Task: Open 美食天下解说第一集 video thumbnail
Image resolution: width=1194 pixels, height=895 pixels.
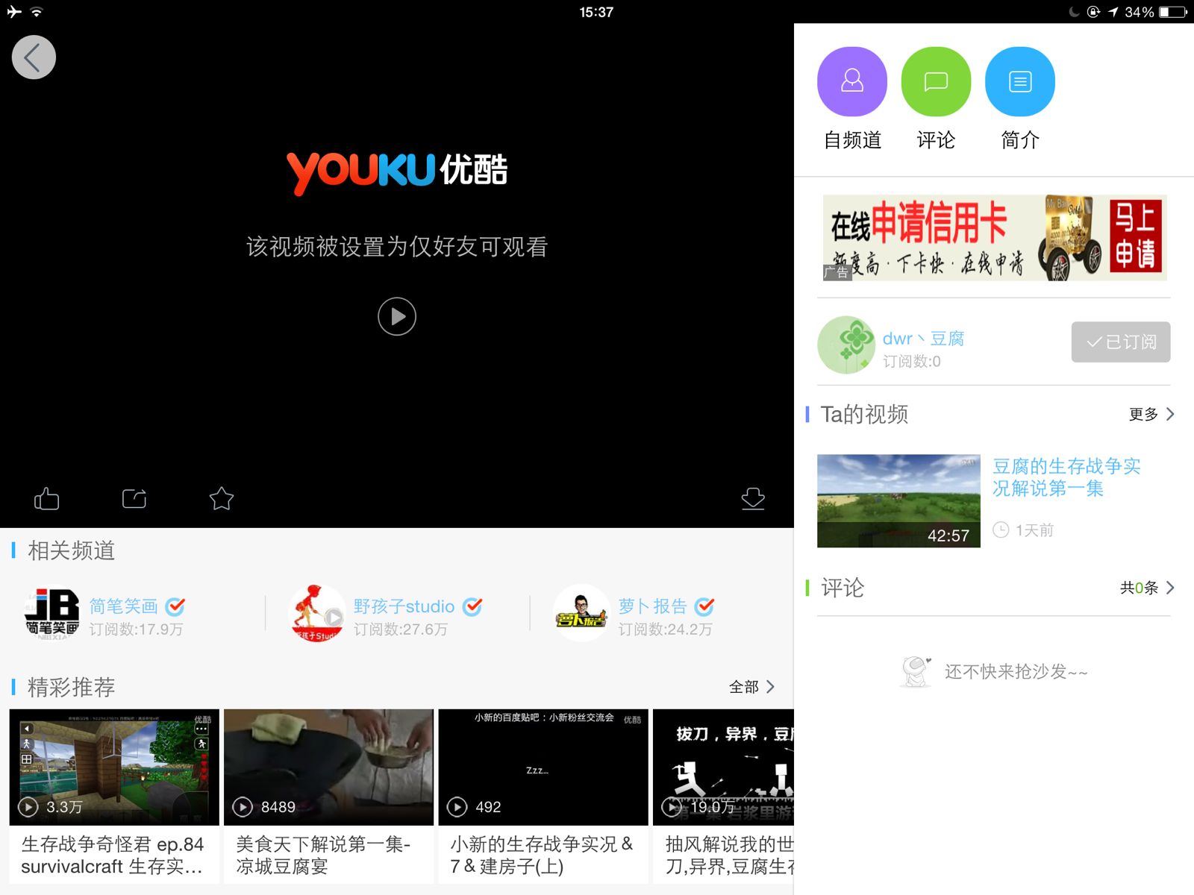Action: point(328,767)
